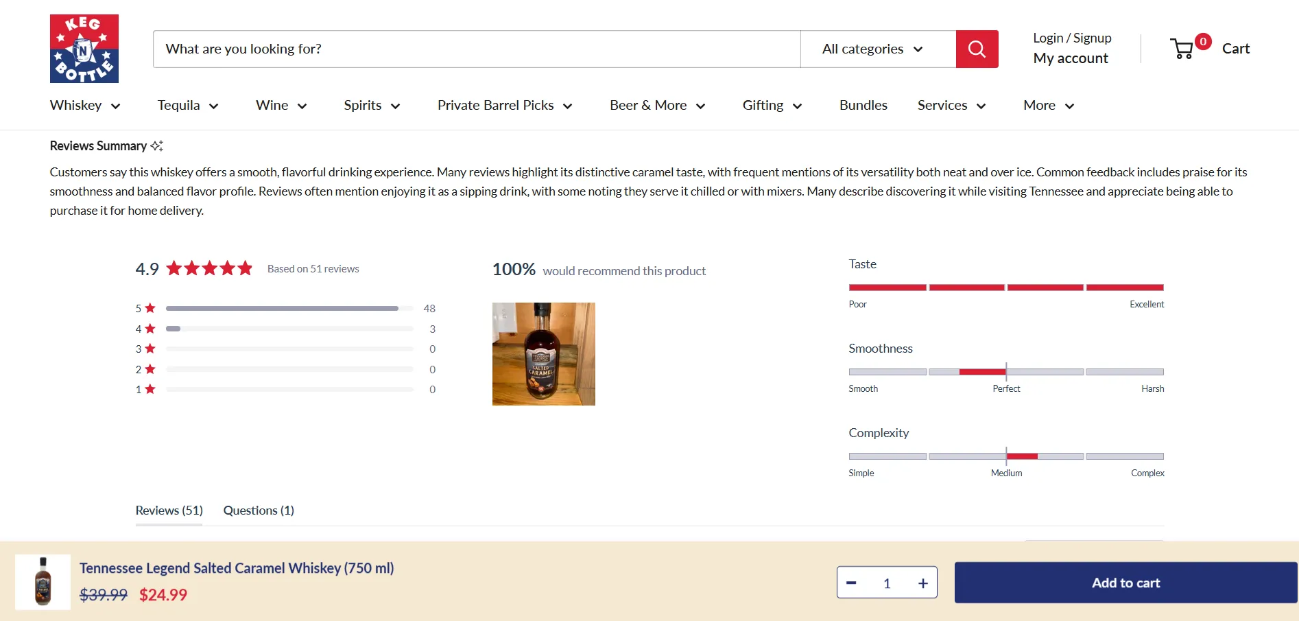Open the Gifting menu

point(772,105)
